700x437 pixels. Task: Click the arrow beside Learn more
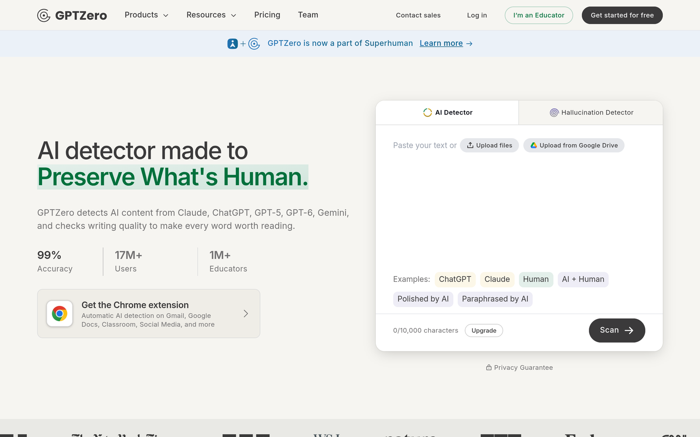coord(469,44)
